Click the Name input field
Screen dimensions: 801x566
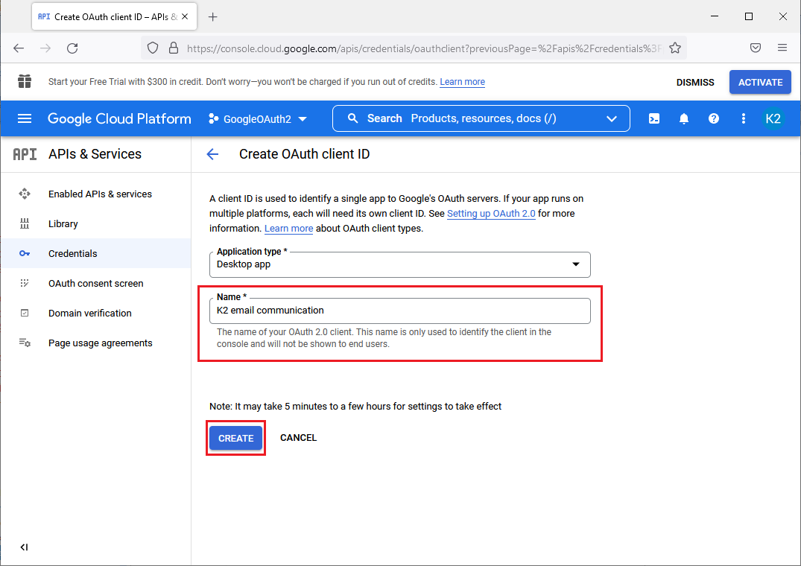click(399, 311)
